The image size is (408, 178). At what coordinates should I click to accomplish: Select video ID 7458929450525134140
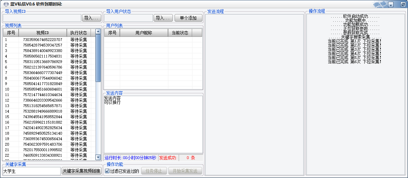[43, 133]
